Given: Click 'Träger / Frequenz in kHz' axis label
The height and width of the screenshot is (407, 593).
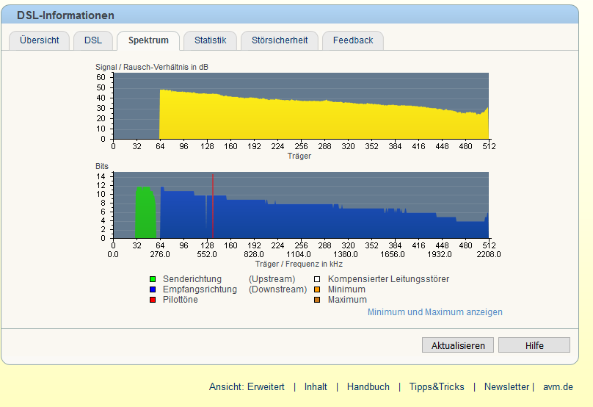Looking at the screenshot, I should (x=299, y=264).
